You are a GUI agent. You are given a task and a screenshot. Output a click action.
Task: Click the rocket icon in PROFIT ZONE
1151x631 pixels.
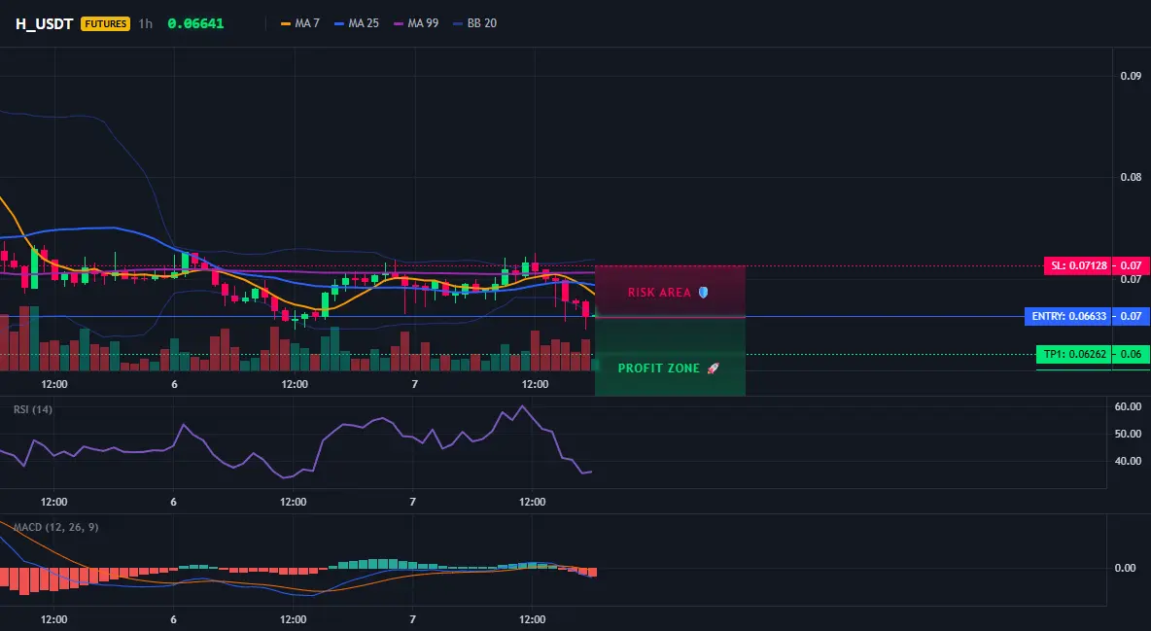pos(713,368)
